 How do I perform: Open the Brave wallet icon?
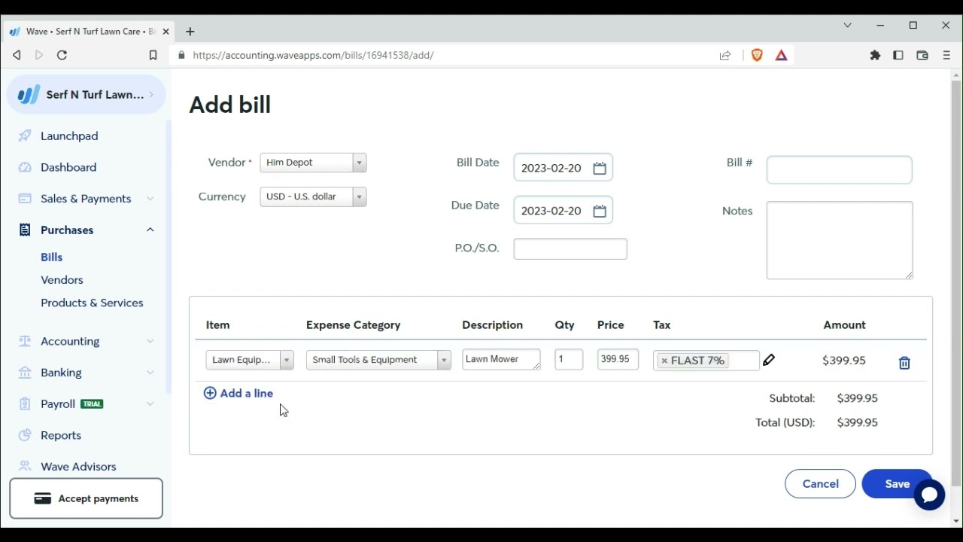coord(922,55)
